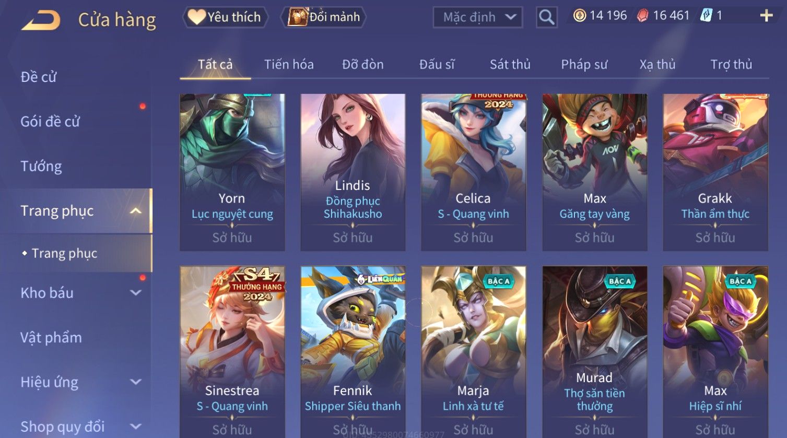Collapse the Trang phục sidebar section

click(x=135, y=211)
